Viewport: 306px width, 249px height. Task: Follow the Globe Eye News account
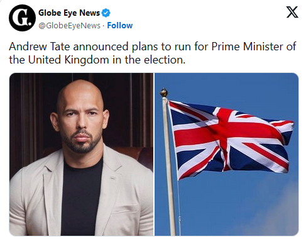click(x=120, y=25)
